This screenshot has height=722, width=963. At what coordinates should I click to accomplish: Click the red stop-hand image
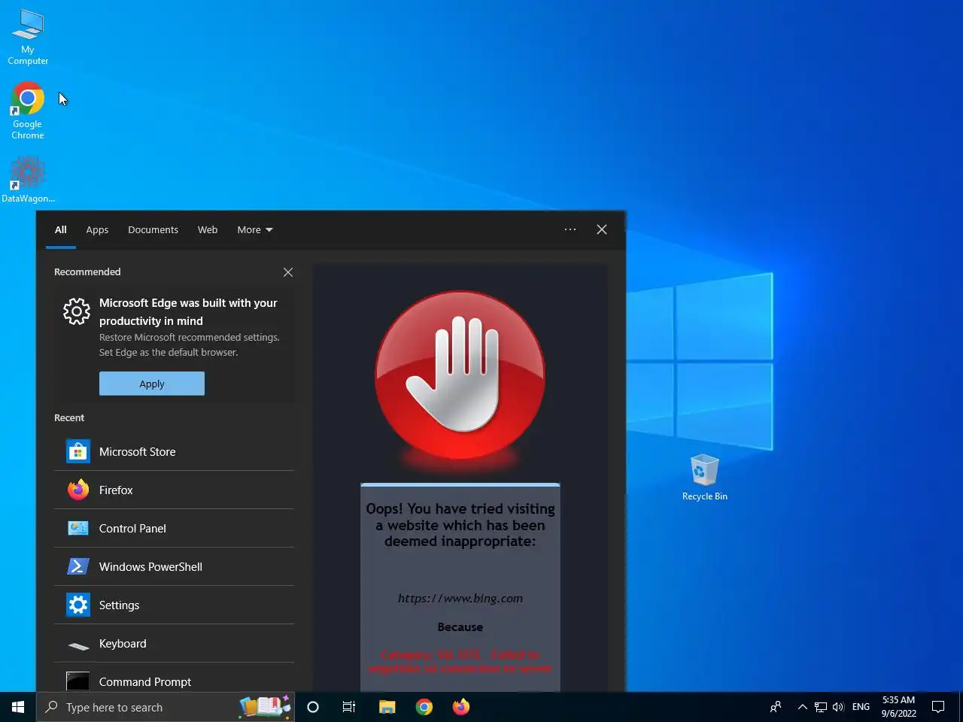(460, 375)
